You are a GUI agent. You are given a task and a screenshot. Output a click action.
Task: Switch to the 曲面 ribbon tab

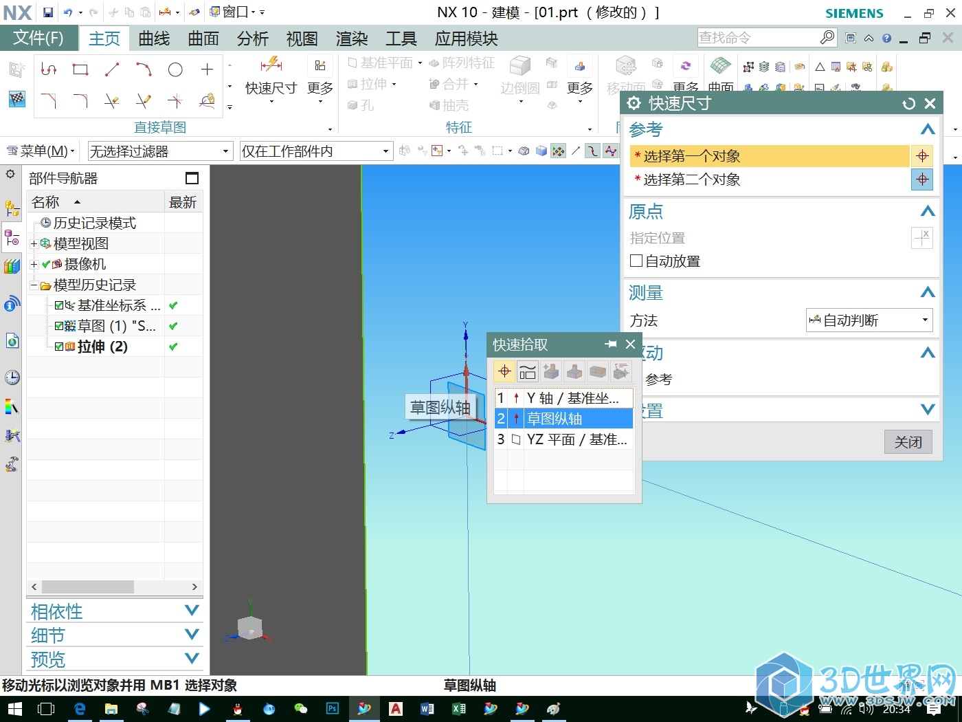tap(203, 39)
